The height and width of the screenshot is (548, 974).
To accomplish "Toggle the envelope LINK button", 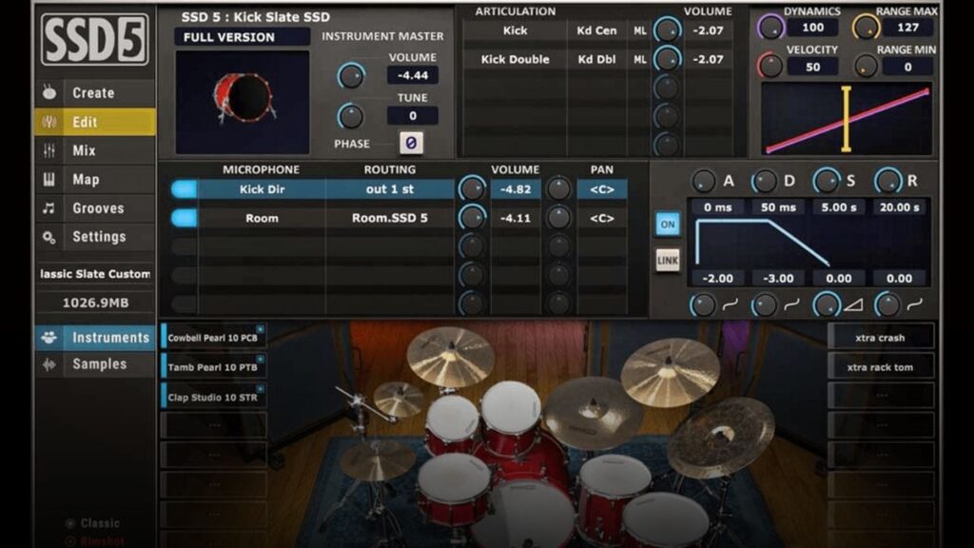I will point(668,261).
